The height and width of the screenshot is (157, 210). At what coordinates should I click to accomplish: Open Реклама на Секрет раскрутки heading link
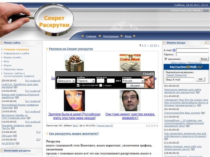point(71,49)
